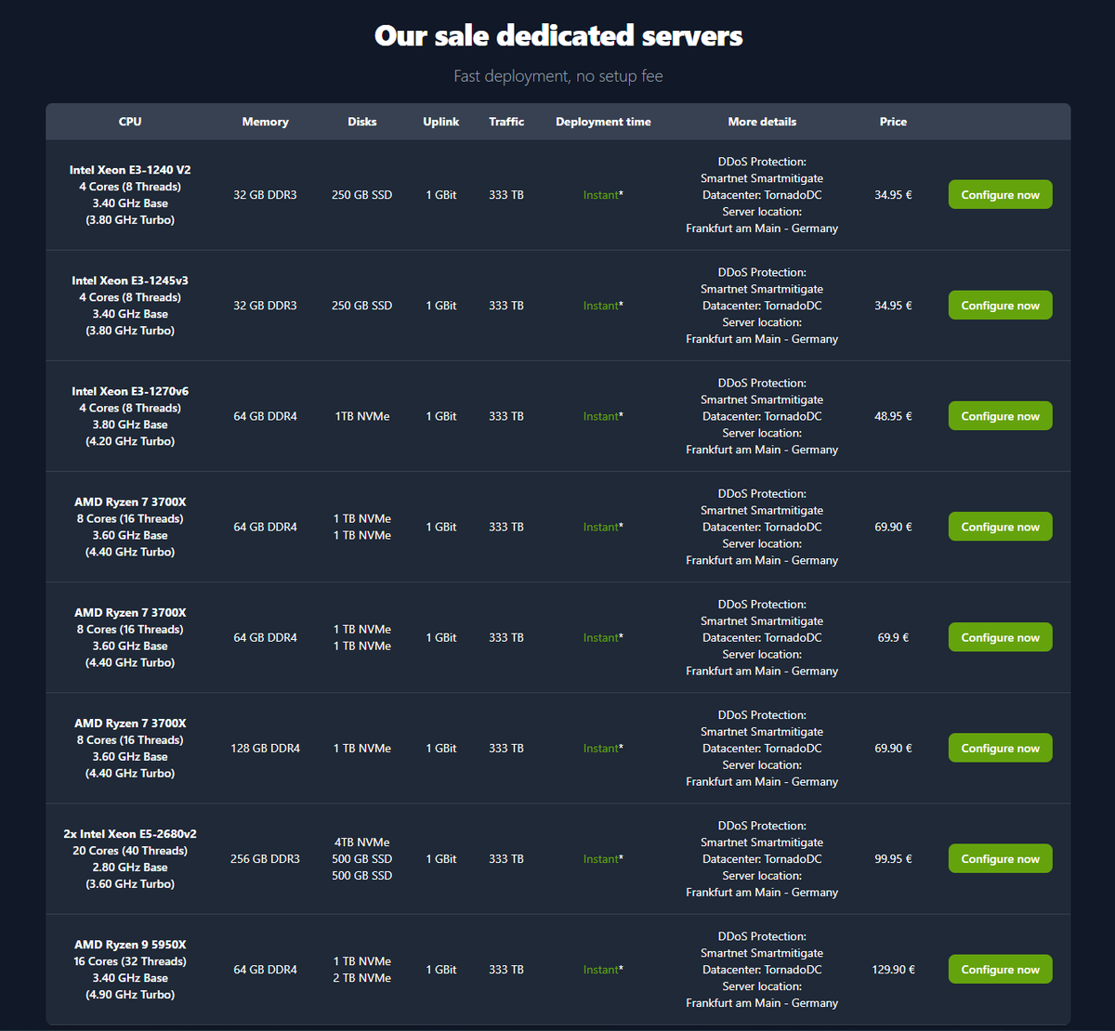
Task: Click the Price column header
Action: tap(893, 122)
